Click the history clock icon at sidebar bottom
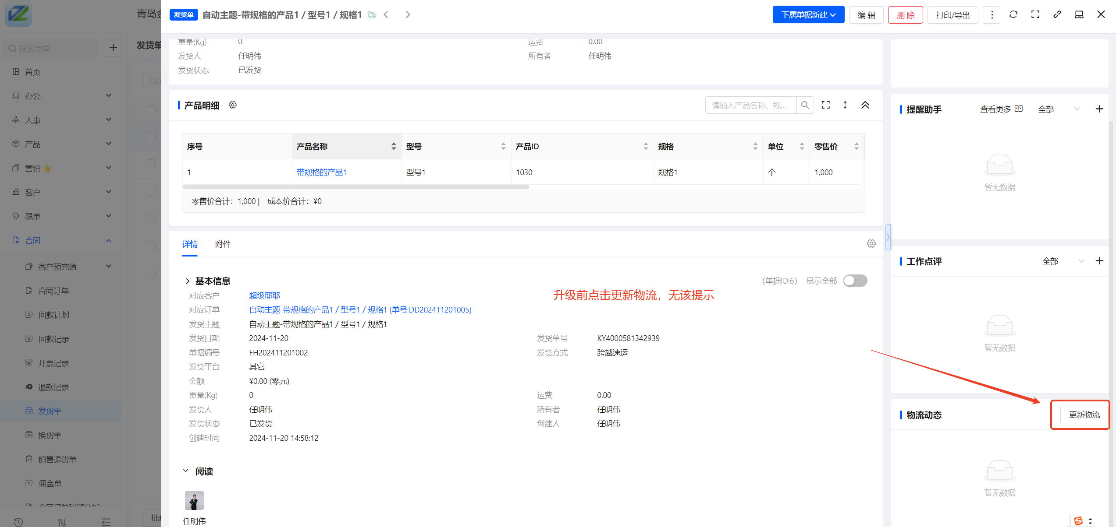The width and height of the screenshot is (1116, 527). (x=18, y=522)
